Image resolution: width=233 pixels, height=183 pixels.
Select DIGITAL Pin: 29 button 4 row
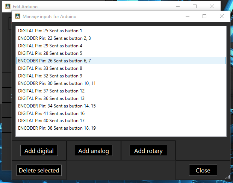pyautogui.click(x=121, y=46)
